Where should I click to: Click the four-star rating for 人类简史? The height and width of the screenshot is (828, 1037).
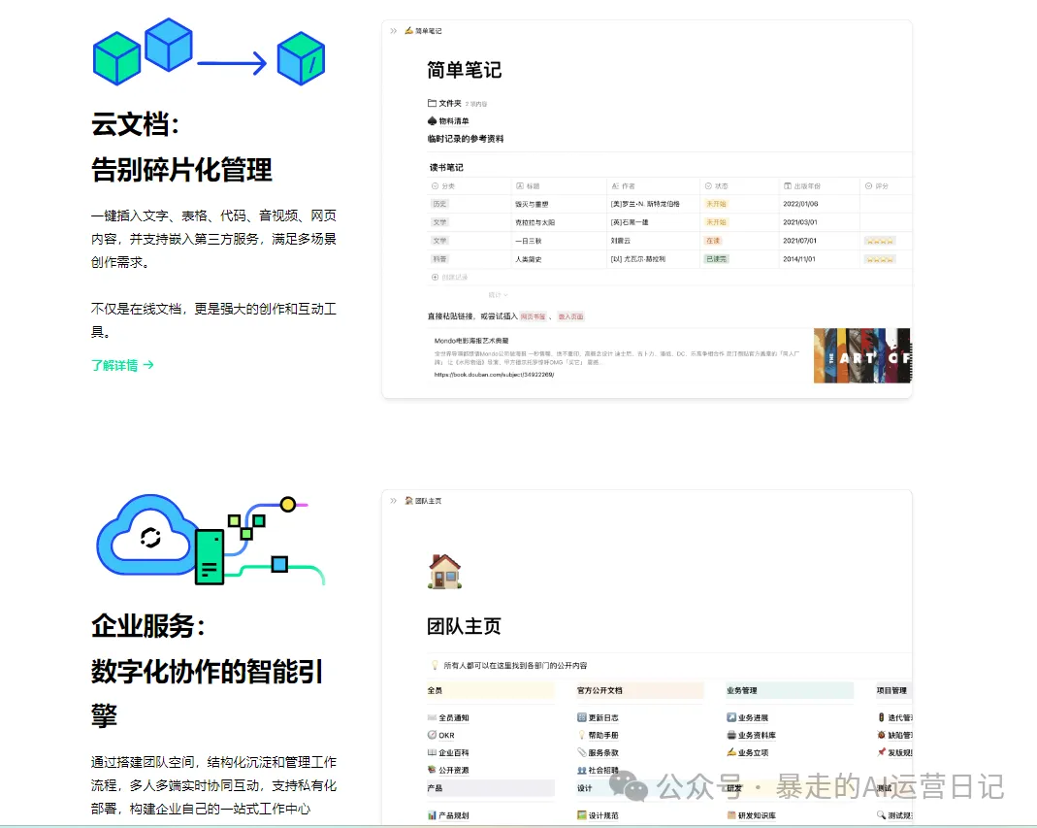coord(879,258)
